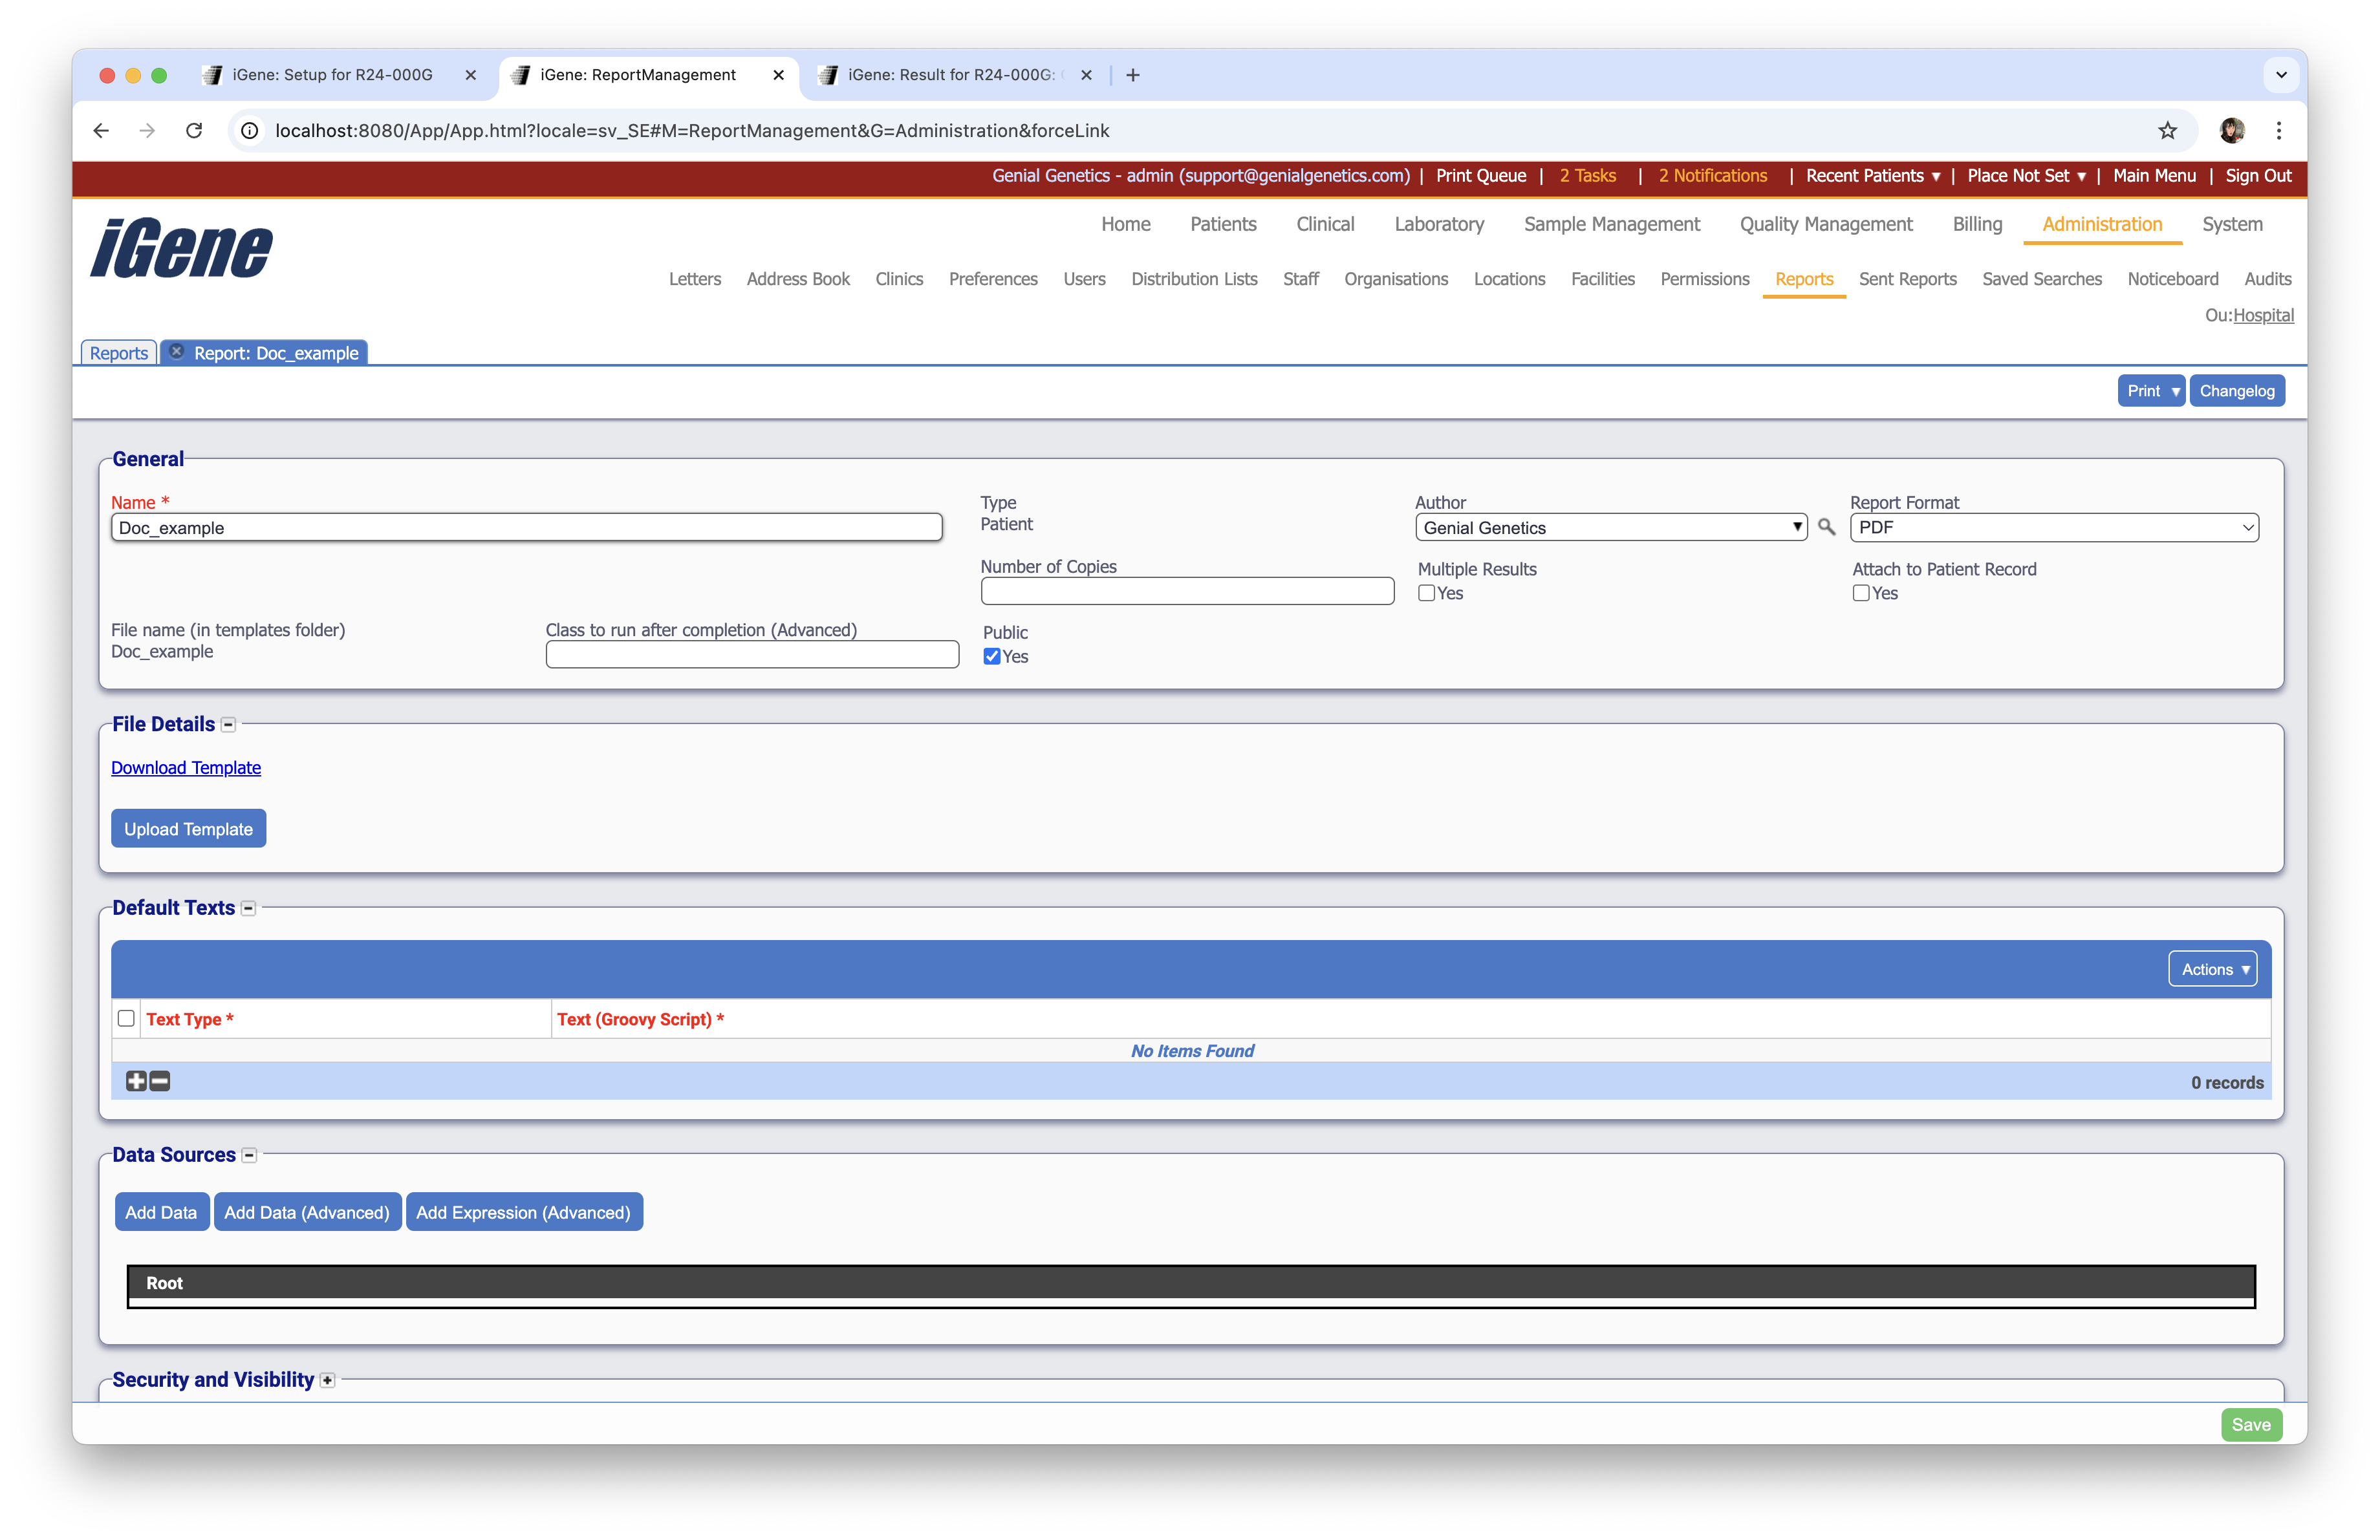The width and height of the screenshot is (2380, 1540).
Task: Click the Upload Template button
Action: [x=188, y=828]
